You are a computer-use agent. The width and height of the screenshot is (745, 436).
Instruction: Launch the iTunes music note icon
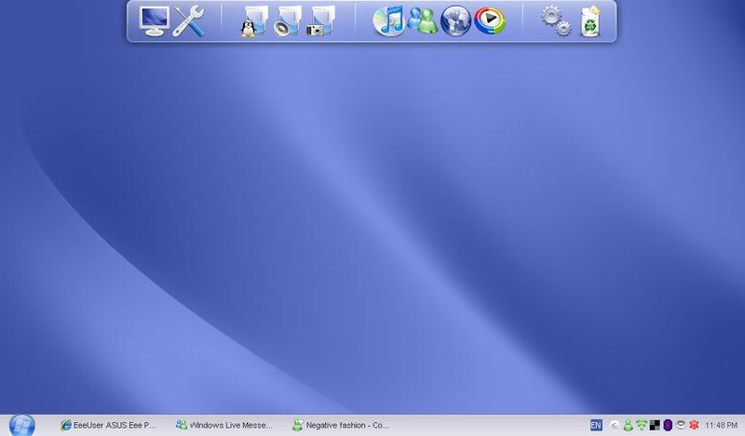pos(388,20)
